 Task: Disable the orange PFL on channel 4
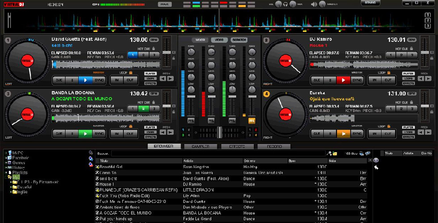252,121
